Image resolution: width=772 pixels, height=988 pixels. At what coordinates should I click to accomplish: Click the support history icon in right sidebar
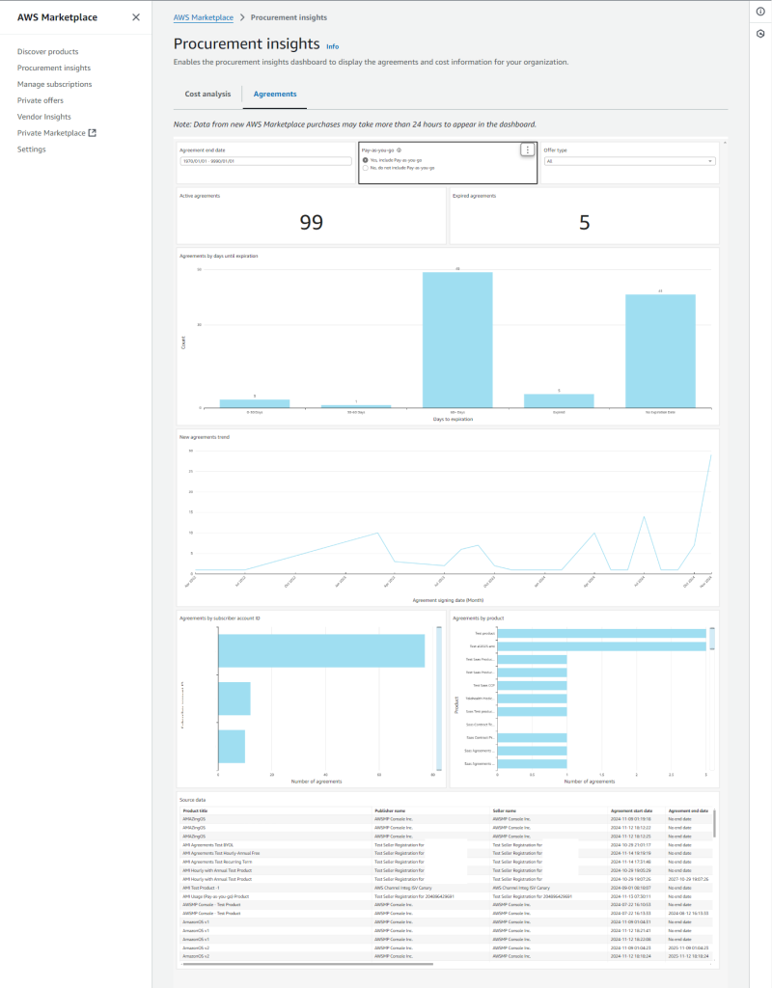[761, 34]
